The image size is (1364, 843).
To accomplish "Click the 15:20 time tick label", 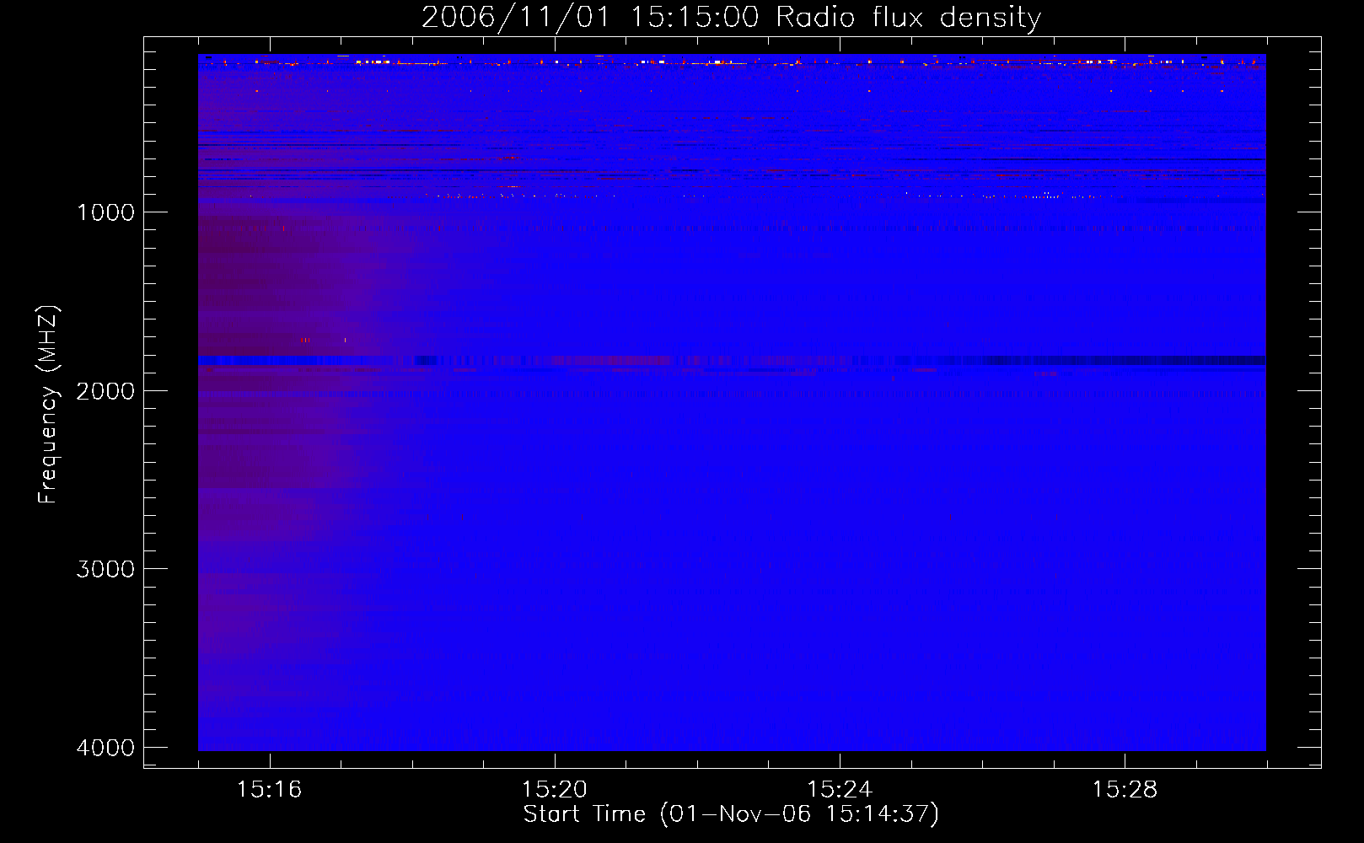I will (x=554, y=790).
